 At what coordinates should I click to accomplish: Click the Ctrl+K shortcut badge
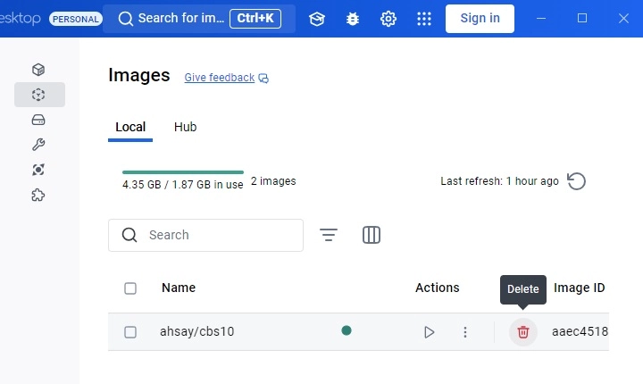pos(255,19)
